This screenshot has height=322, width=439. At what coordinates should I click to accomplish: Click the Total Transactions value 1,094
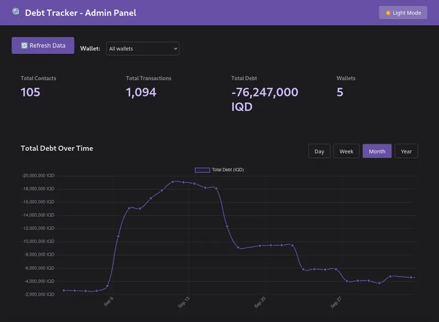coord(141,92)
